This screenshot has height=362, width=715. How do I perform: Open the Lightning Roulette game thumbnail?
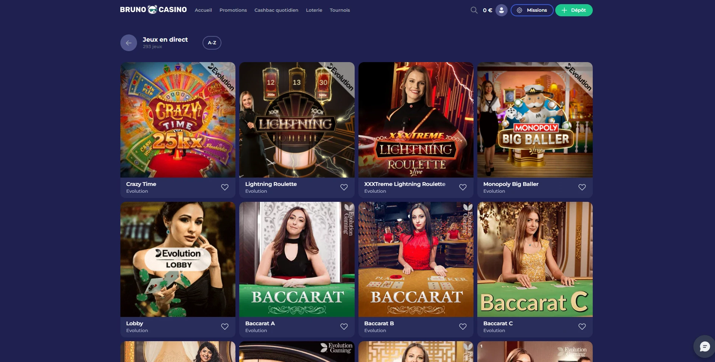coord(297,120)
